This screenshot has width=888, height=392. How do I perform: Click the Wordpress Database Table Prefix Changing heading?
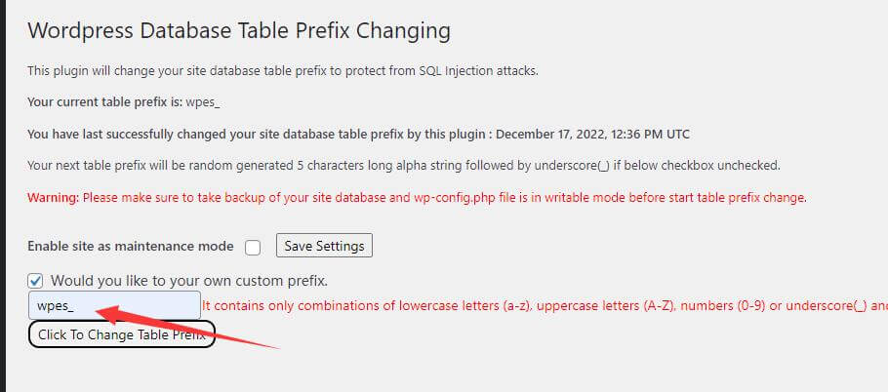239,30
